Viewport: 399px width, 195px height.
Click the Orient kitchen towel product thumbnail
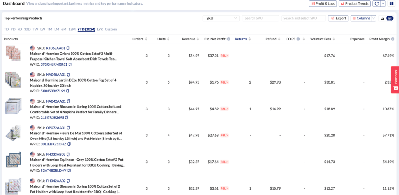pos(13,53)
